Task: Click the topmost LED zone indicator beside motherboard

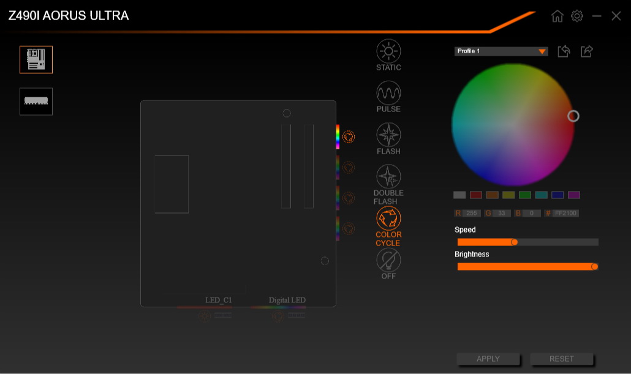Action: coord(348,137)
